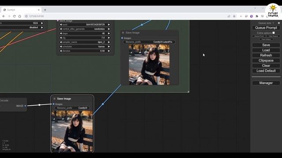
Task: Collapse the selected lower Save Image node
Action: pyautogui.click(x=55, y=99)
